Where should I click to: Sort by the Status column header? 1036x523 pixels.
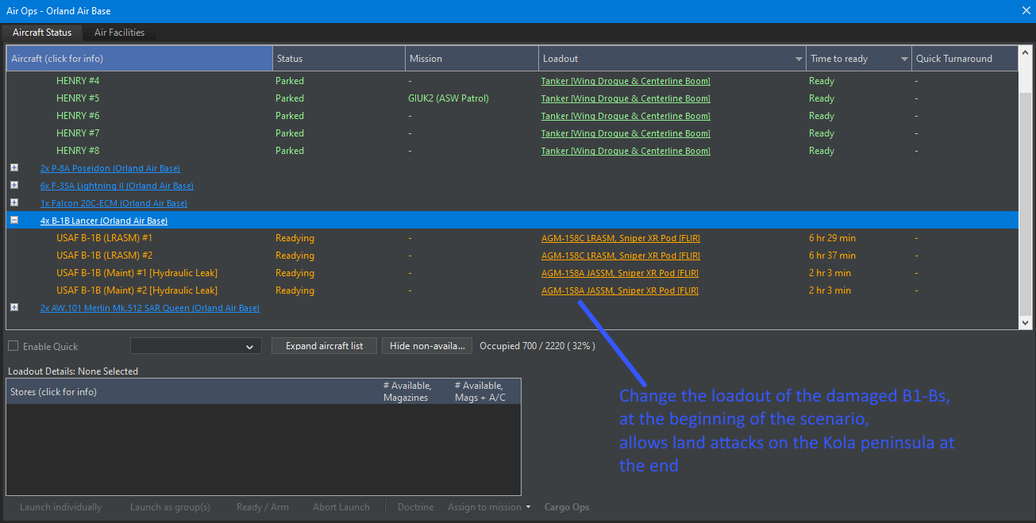339,59
